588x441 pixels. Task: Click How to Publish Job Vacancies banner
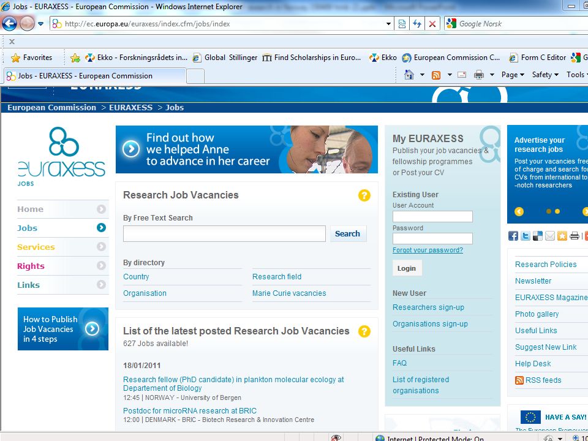click(x=63, y=329)
